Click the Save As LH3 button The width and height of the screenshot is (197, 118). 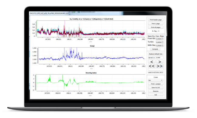pyautogui.click(x=156, y=88)
